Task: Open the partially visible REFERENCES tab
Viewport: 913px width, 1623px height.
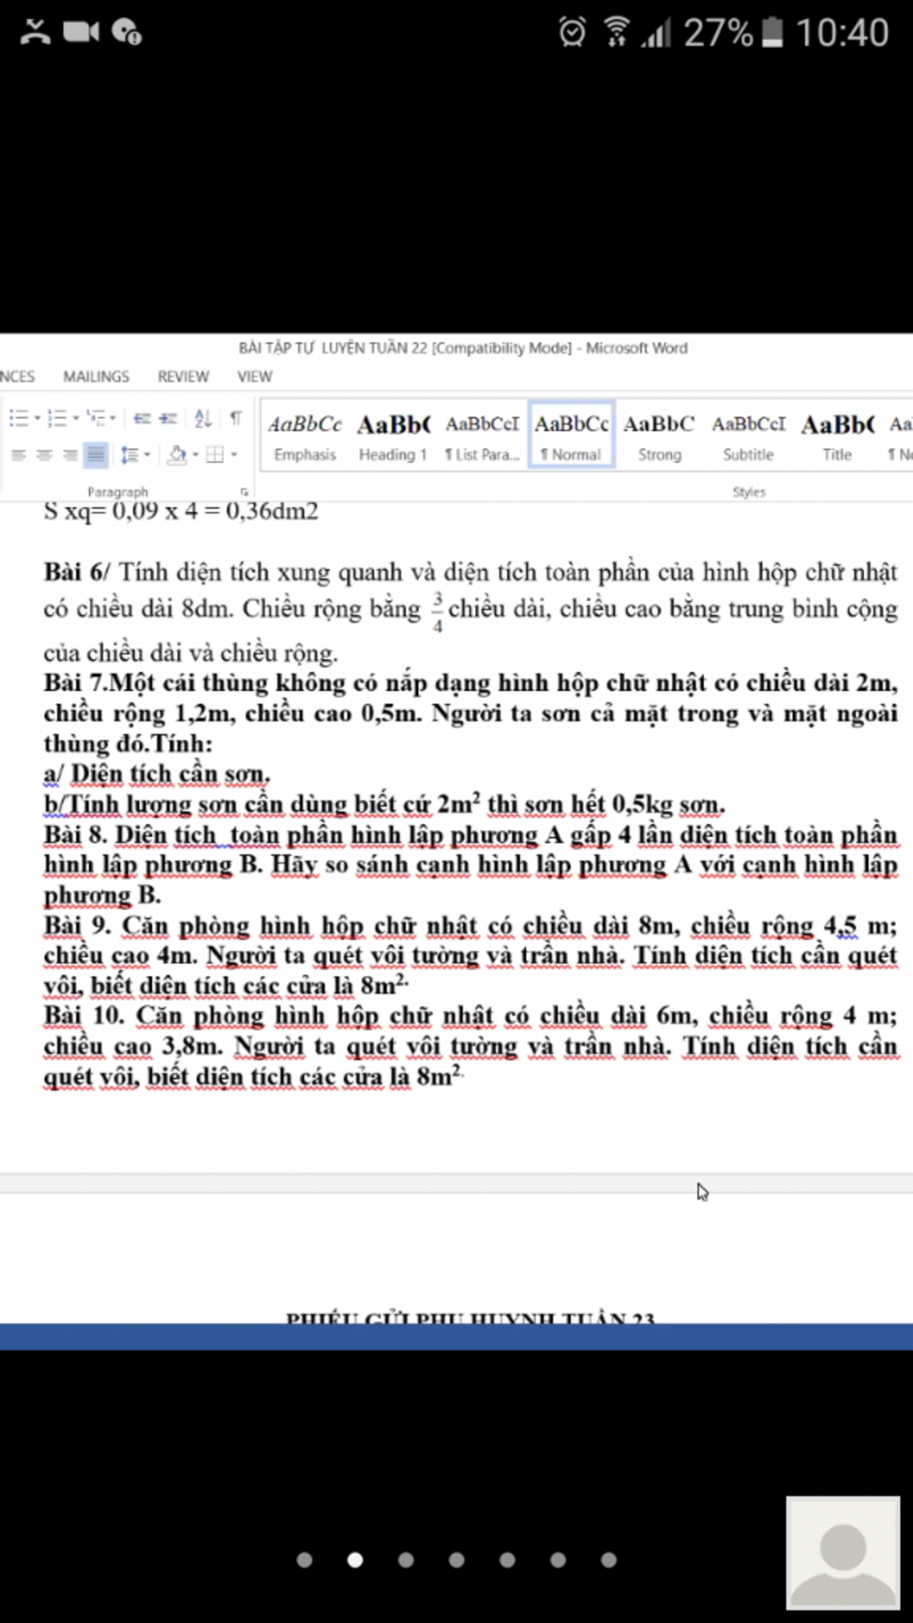Action: pos(18,376)
